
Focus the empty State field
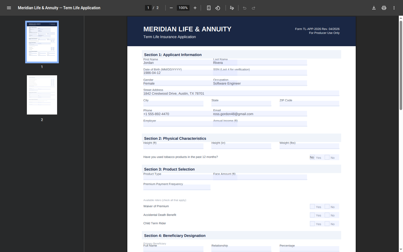241,104
